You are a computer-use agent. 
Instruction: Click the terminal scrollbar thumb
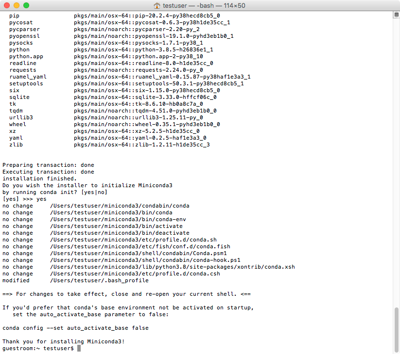[397, 330]
